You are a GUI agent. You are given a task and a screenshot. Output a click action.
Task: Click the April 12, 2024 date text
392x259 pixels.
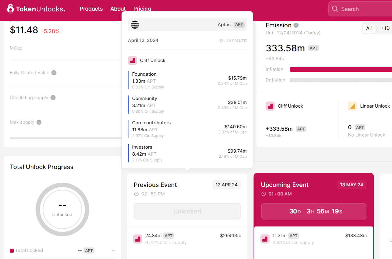[x=143, y=40]
